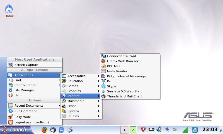
Task: Click the Games gamepad icon
Action: coord(64,86)
